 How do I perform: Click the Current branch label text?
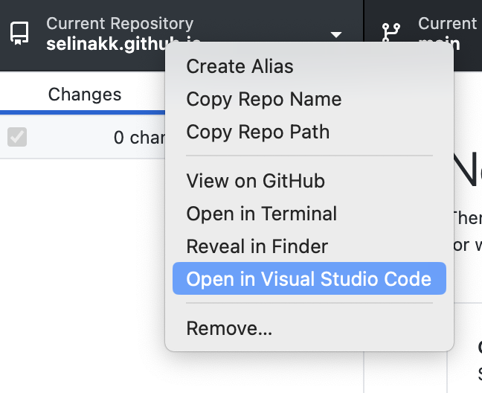pyautogui.click(x=448, y=24)
